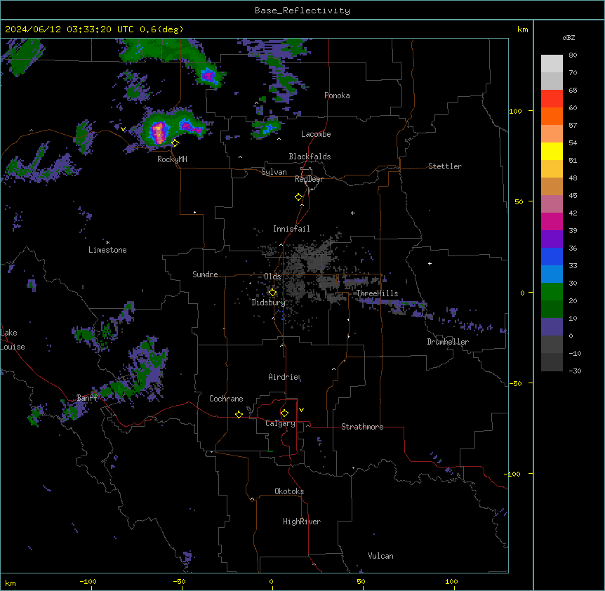The width and height of the screenshot is (605, 591).
Task: Click the blue 33-36 dBZ legend swatch
Action: pyautogui.click(x=552, y=256)
